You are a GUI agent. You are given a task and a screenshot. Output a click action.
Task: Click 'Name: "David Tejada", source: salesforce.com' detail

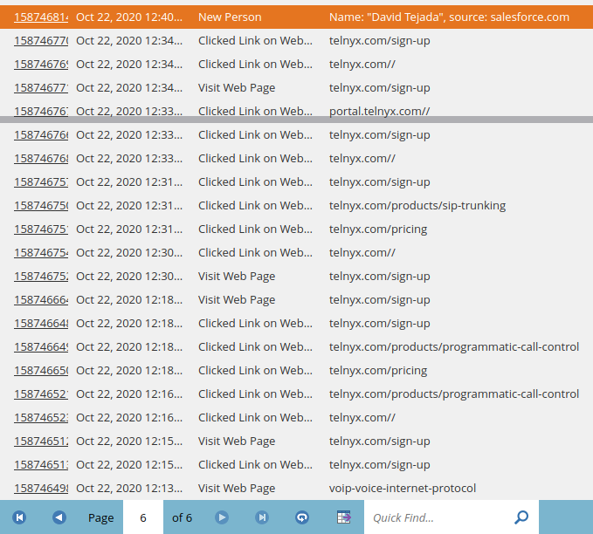click(x=449, y=17)
